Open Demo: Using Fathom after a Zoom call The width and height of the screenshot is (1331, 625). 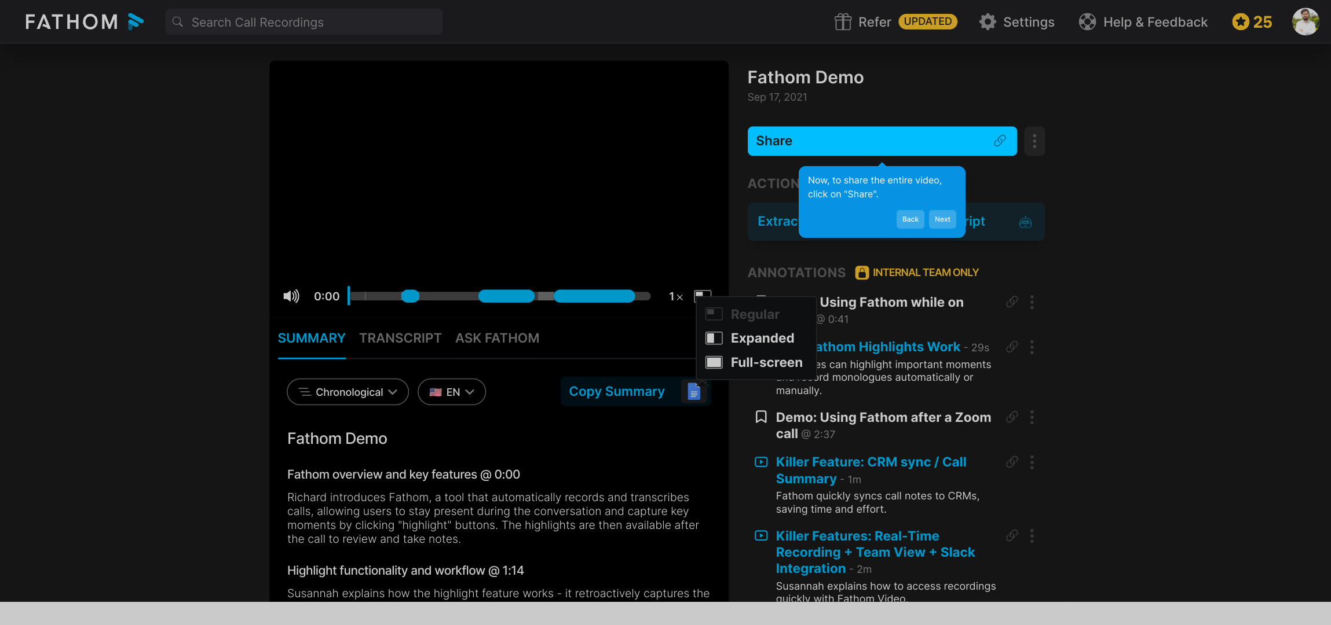point(883,425)
